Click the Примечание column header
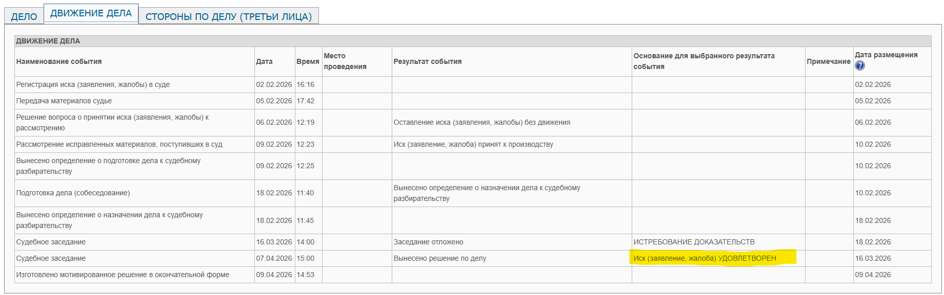944x295 pixels. pyautogui.click(x=828, y=61)
